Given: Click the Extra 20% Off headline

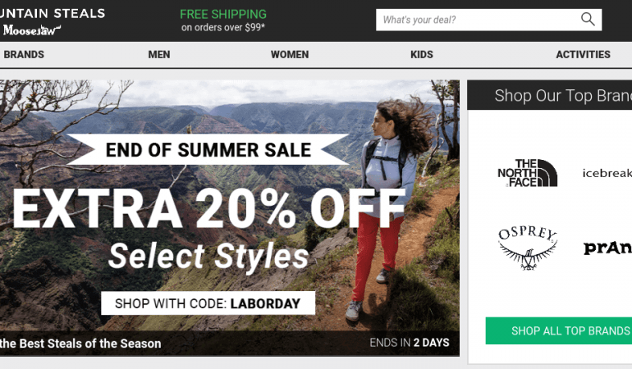Looking at the screenshot, I should pos(209,209).
